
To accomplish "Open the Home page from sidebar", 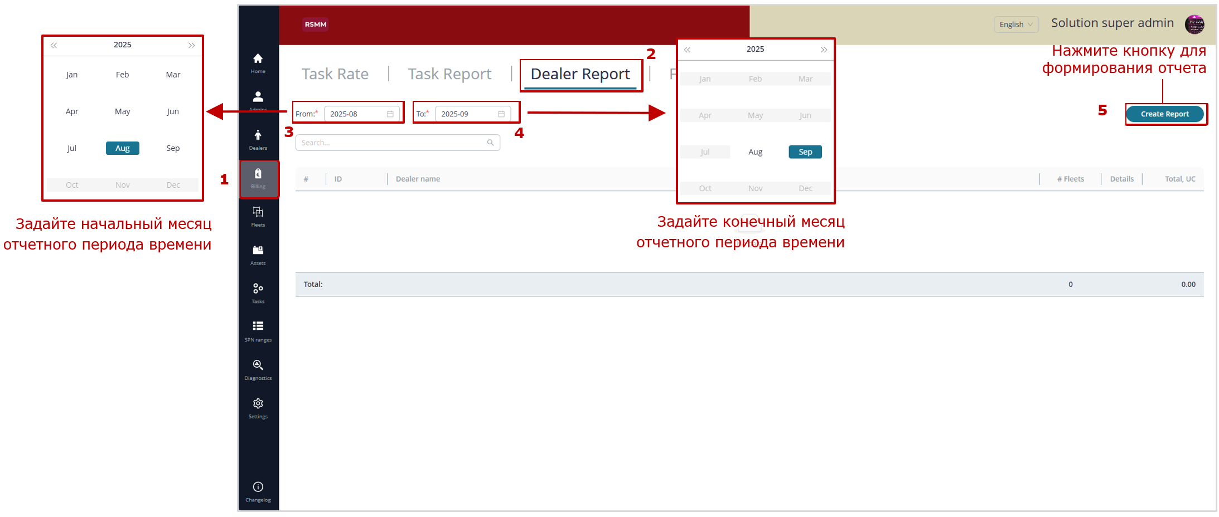I will pyautogui.click(x=258, y=62).
